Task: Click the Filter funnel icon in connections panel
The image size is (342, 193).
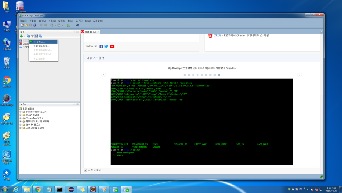Action: (x=32, y=36)
